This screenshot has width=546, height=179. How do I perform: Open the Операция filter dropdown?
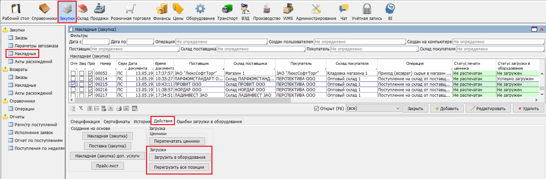221,42
